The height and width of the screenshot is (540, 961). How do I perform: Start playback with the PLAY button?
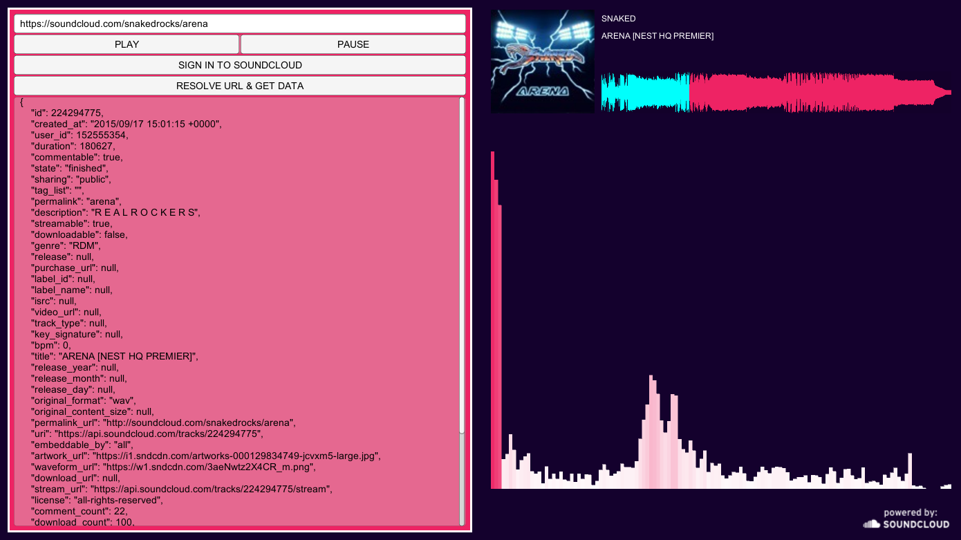tap(127, 44)
